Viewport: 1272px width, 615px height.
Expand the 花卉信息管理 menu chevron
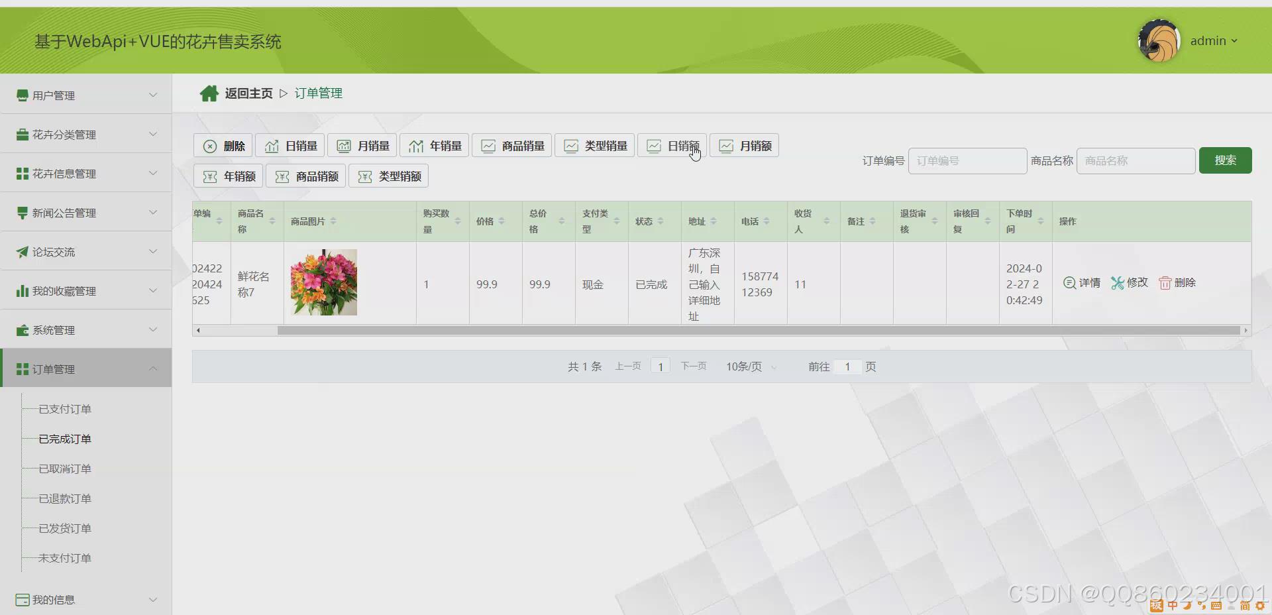click(x=153, y=173)
